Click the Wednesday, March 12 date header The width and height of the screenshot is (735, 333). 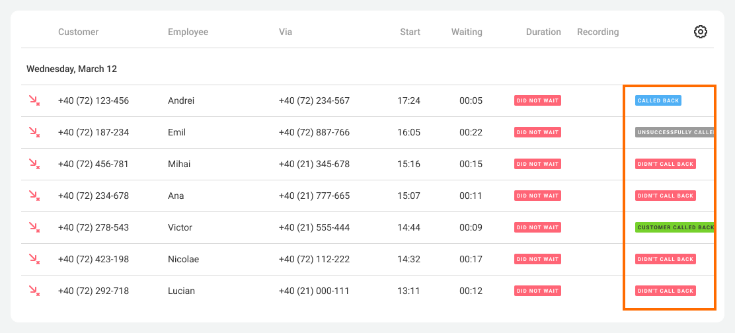[71, 69]
